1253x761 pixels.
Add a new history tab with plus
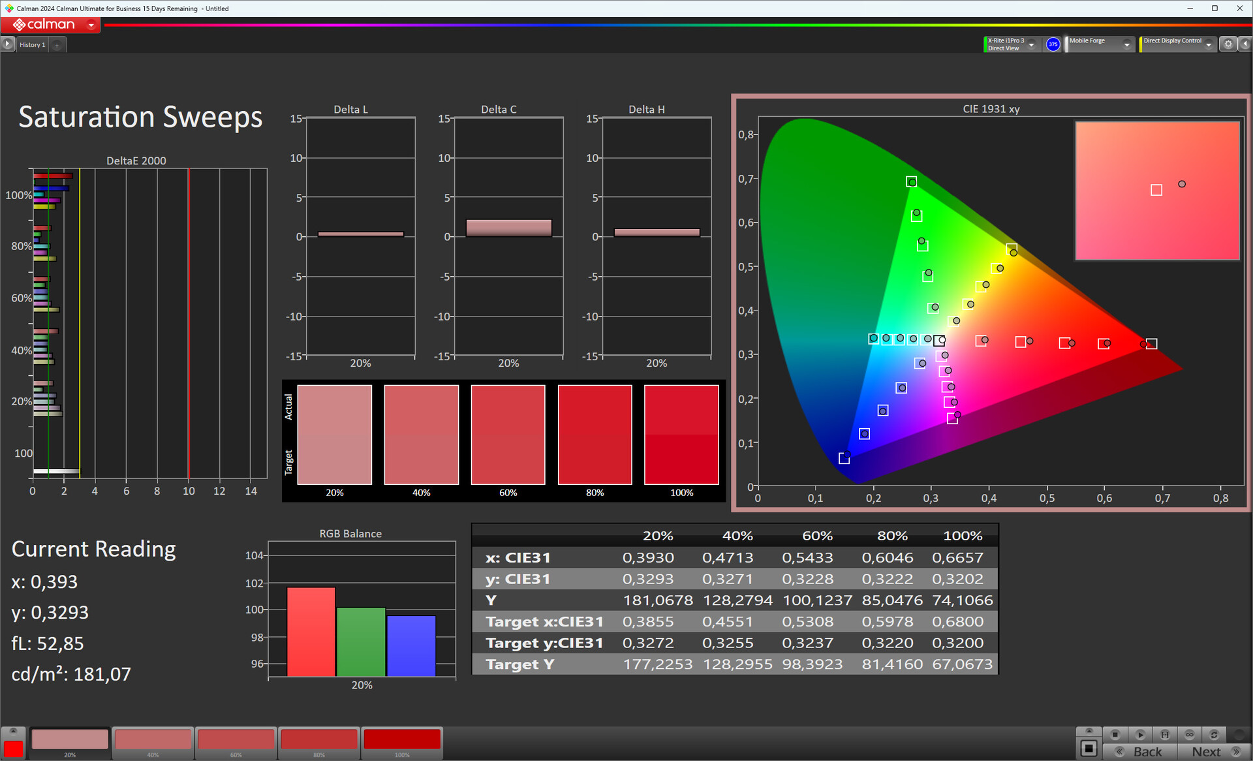(57, 44)
